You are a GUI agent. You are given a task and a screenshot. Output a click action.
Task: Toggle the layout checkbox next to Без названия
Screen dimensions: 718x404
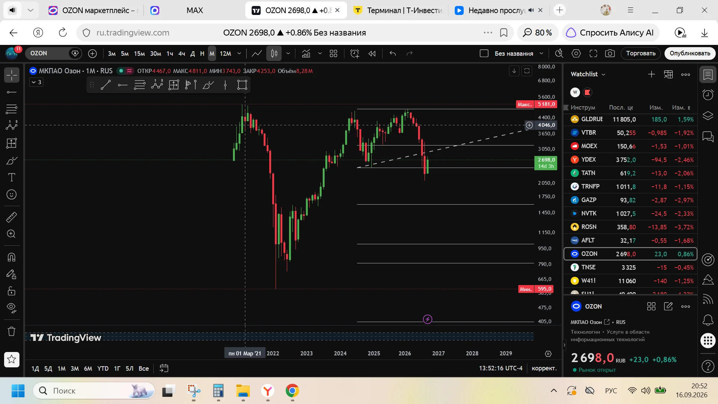[x=484, y=53]
